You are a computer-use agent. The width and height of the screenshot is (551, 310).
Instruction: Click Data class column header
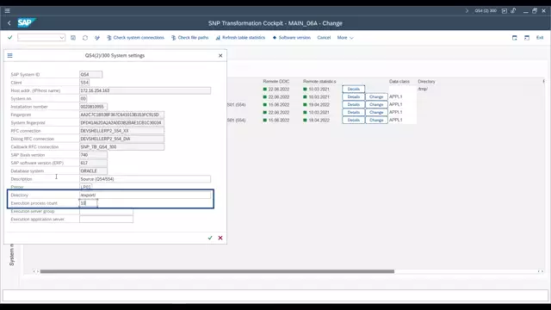tap(399, 82)
